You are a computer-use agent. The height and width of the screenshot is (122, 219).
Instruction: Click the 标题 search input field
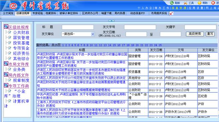pos(78,27)
